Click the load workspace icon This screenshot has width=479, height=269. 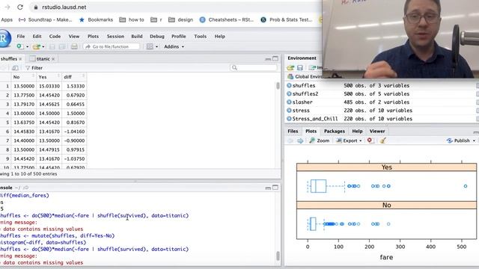[290, 68]
